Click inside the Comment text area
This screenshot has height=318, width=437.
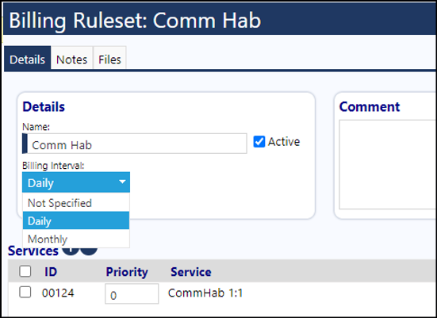[388, 164]
